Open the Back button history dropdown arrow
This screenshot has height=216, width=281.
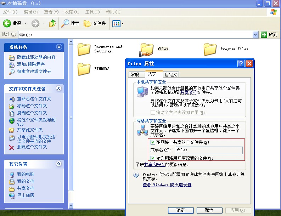tap(26, 23)
